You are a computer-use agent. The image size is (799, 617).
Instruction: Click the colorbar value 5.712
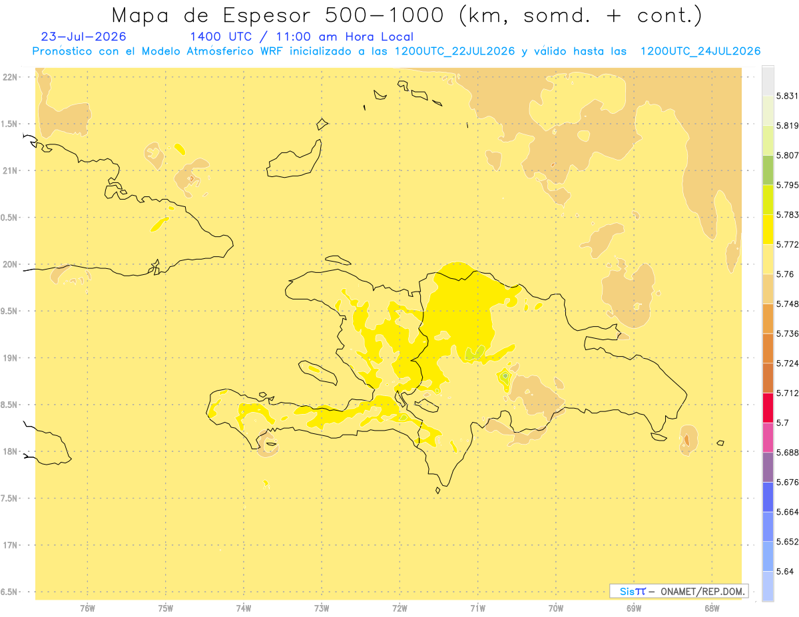(x=787, y=393)
